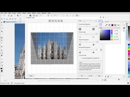The height and width of the screenshot is (97, 130).
Task: Select the Eyedropper tool in left toolbox
Action: [2, 63]
